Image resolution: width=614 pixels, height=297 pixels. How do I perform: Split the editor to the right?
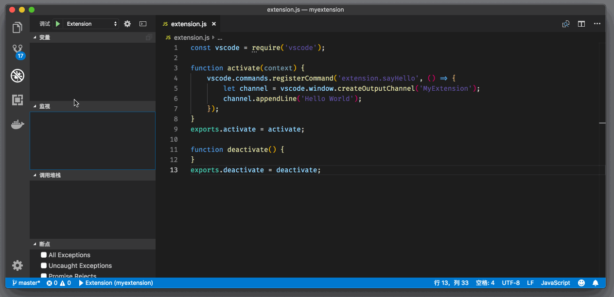click(x=581, y=24)
